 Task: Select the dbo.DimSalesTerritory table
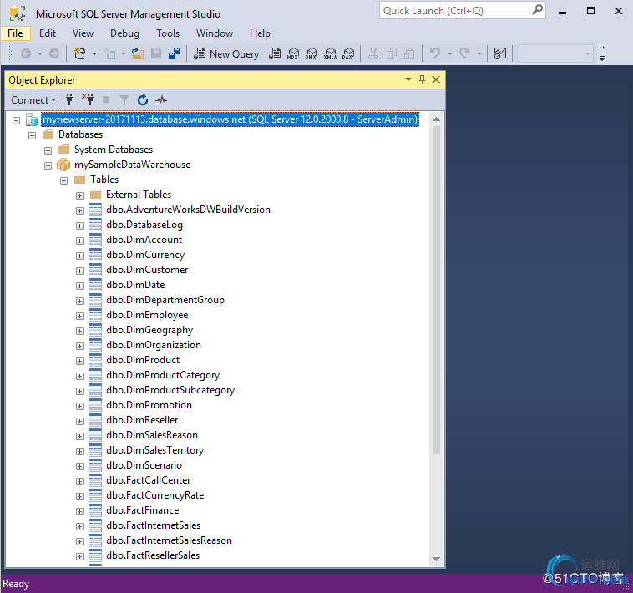coord(155,450)
